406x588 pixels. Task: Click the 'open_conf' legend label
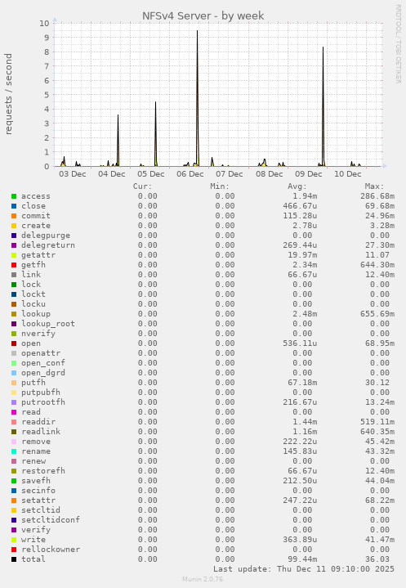tap(43, 363)
